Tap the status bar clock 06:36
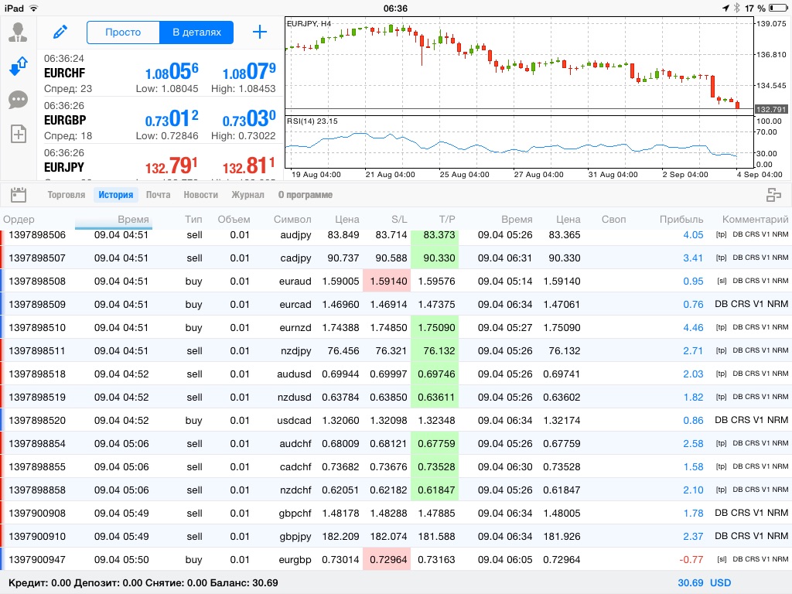Image resolution: width=792 pixels, height=594 pixels. tap(395, 8)
